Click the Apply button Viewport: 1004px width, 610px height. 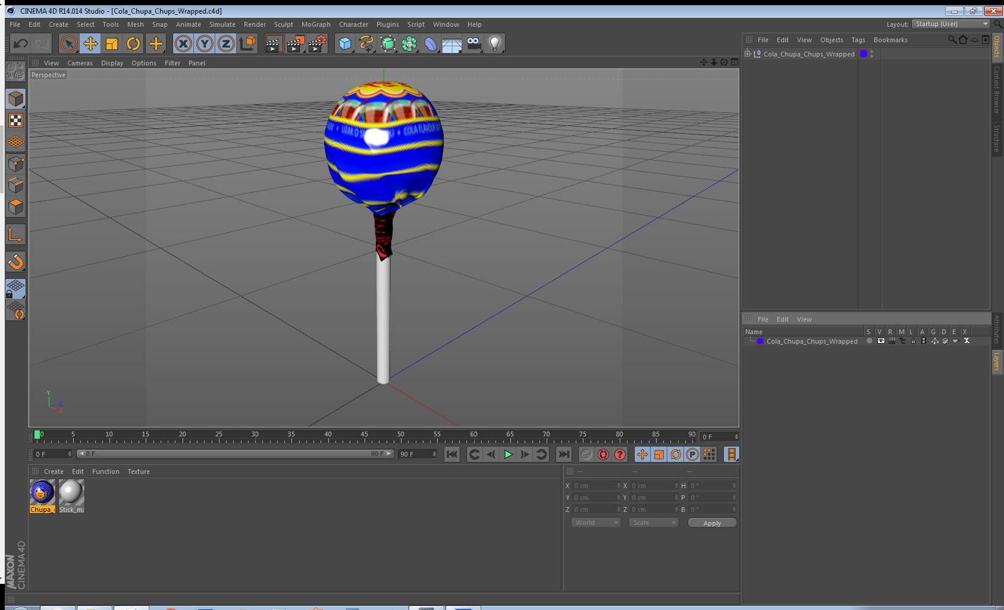712,523
